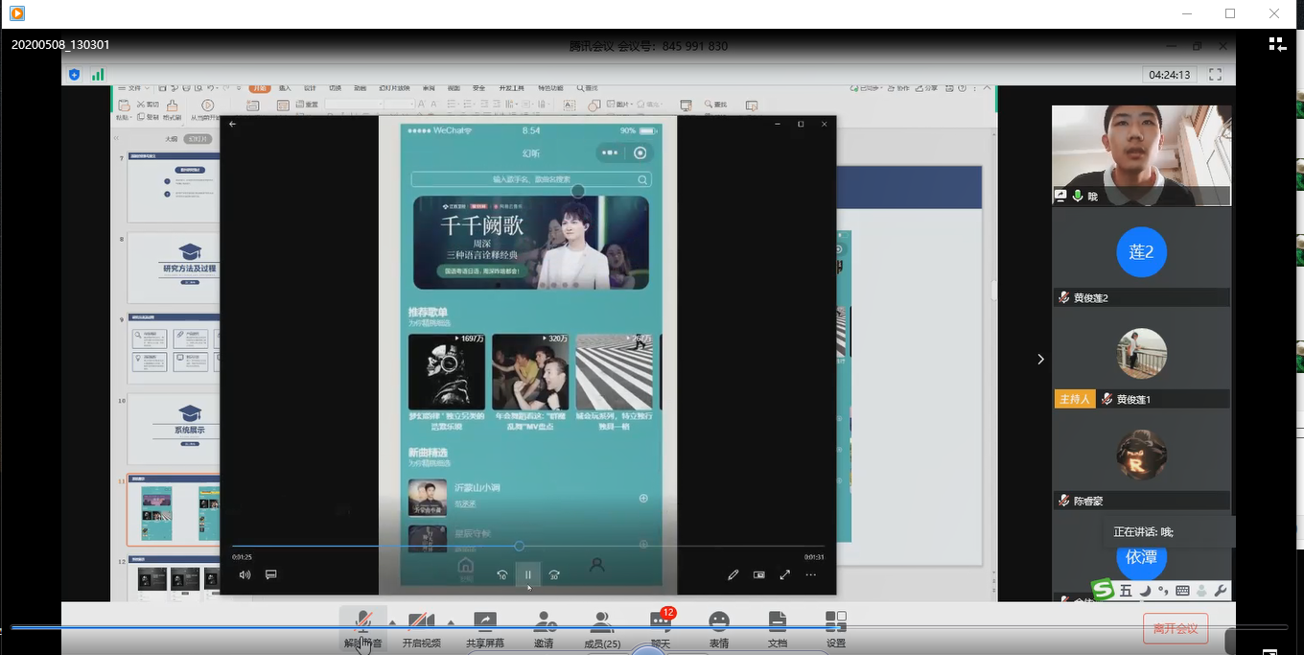Collapse participant panel with the arrow
1304x655 pixels.
pos(1041,360)
